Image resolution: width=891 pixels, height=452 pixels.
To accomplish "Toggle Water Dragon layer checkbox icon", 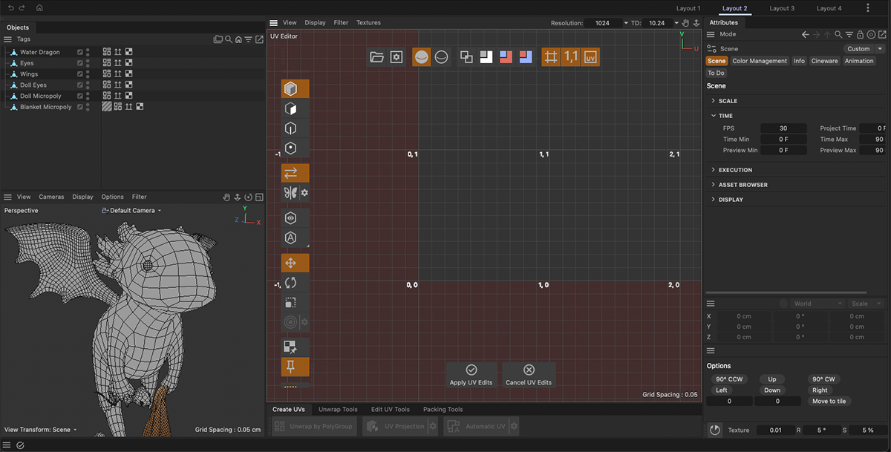I will (x=80, y=53).
